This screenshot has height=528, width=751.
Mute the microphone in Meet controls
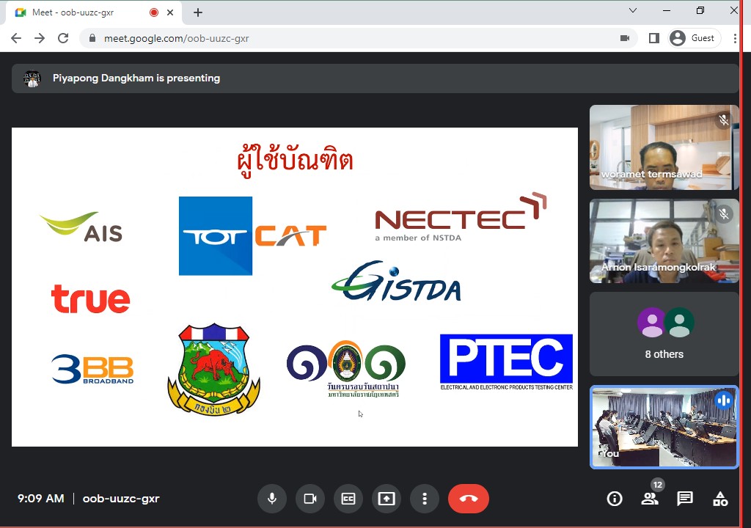tap(272, 499)
